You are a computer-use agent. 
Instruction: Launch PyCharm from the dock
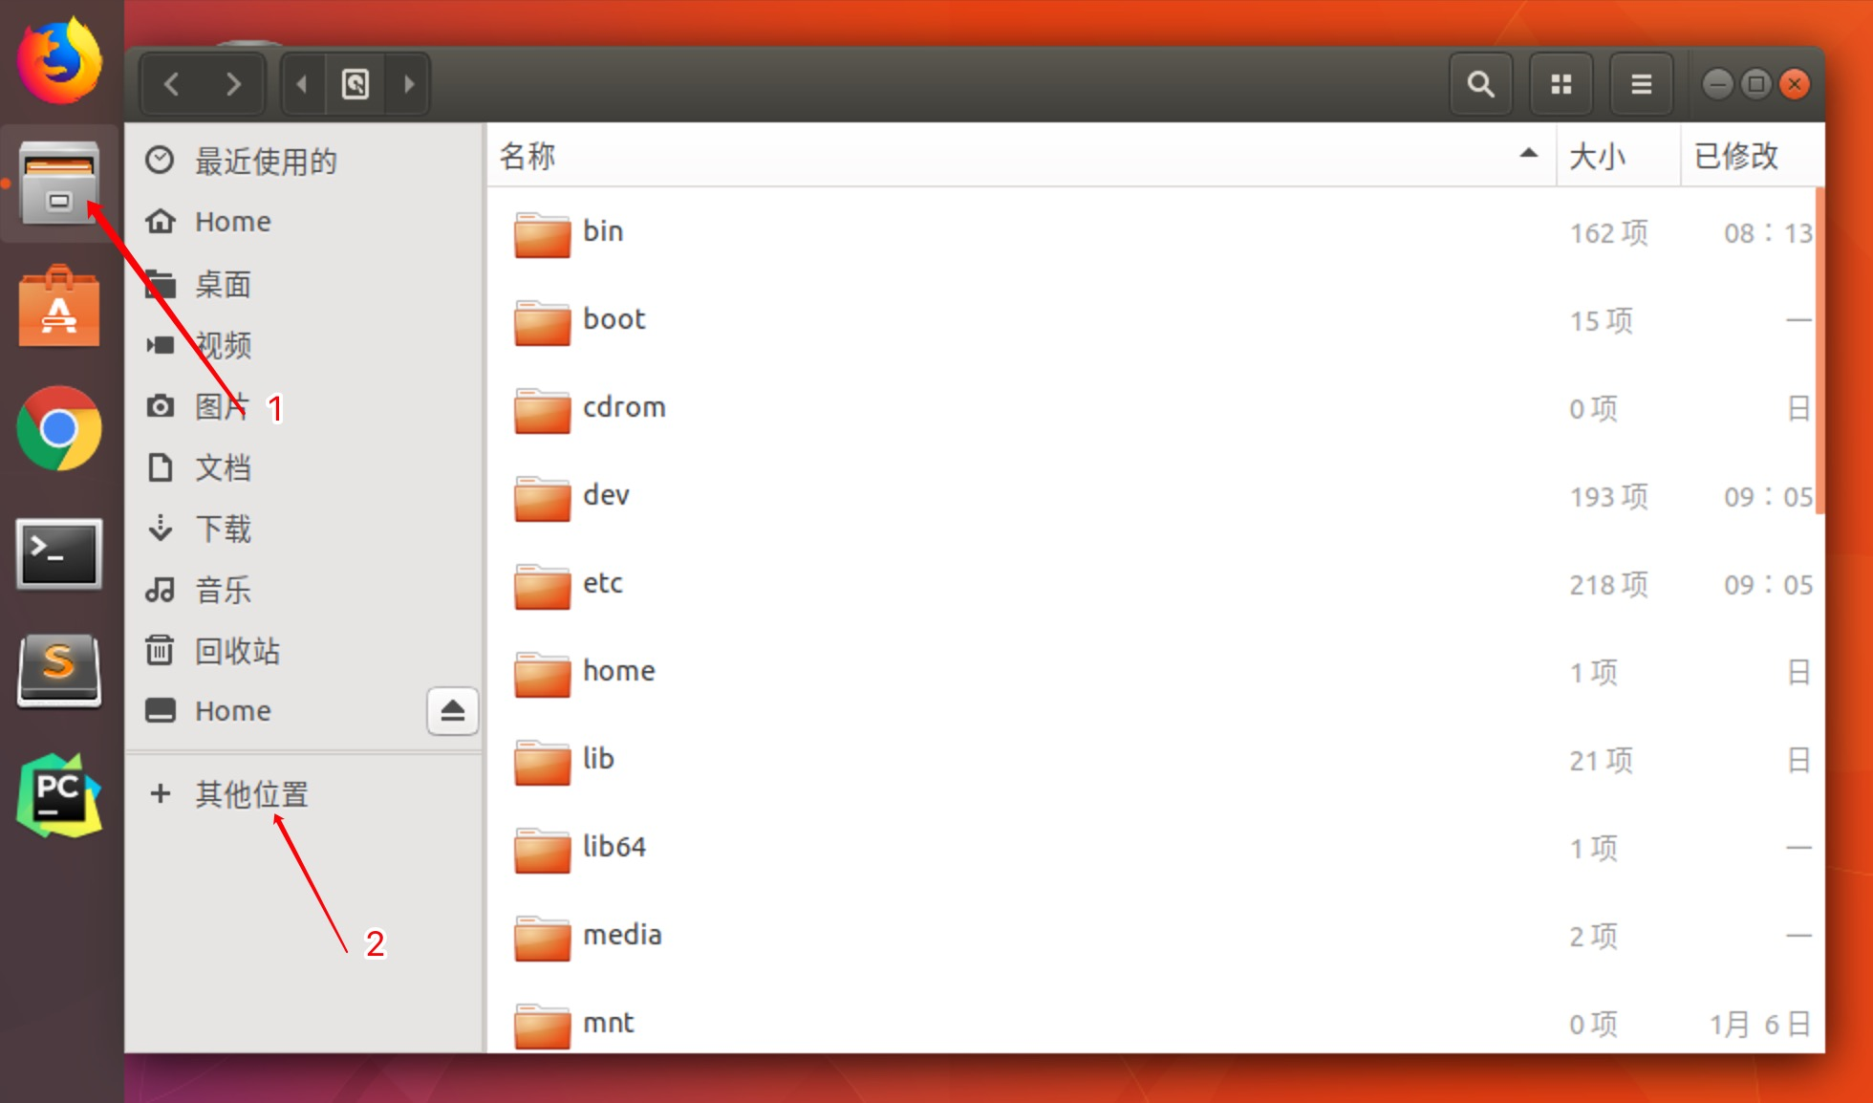(59, 795)
